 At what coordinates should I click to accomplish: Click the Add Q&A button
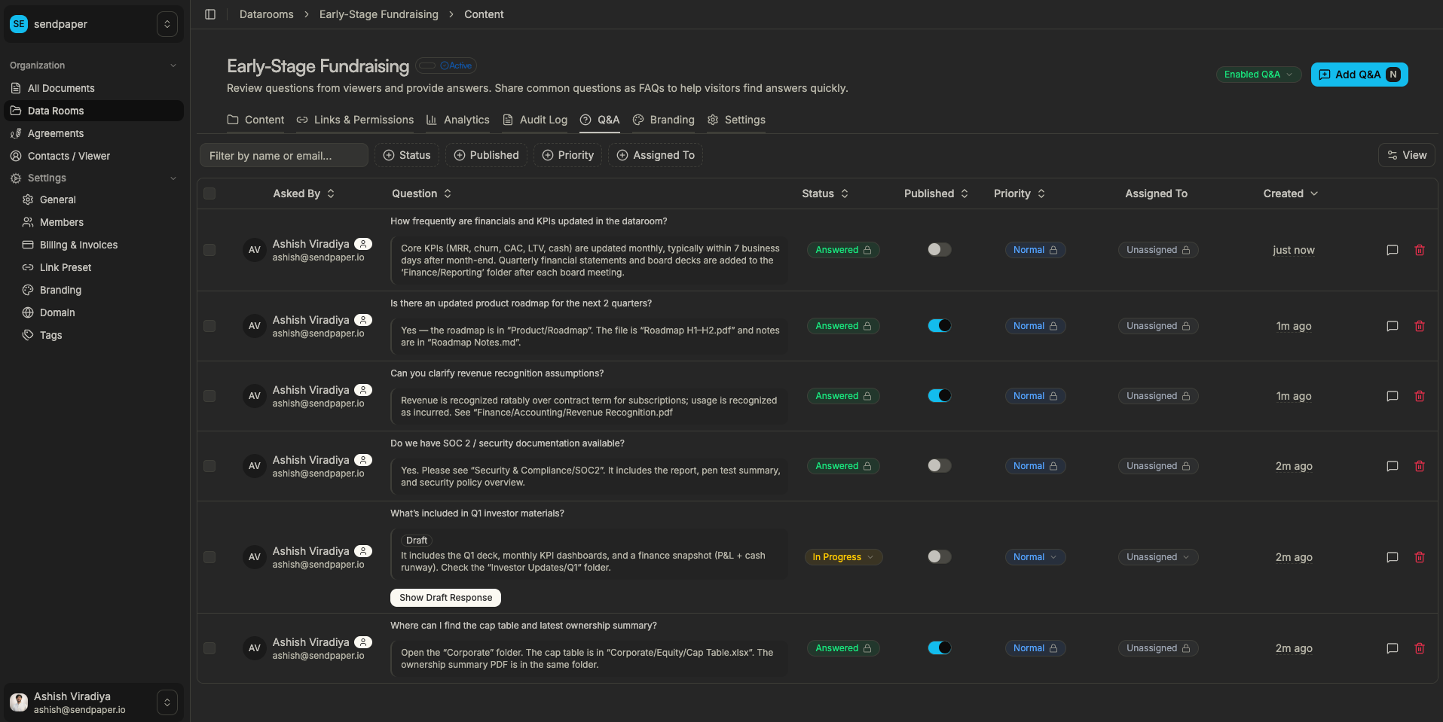coord(1358,75)
